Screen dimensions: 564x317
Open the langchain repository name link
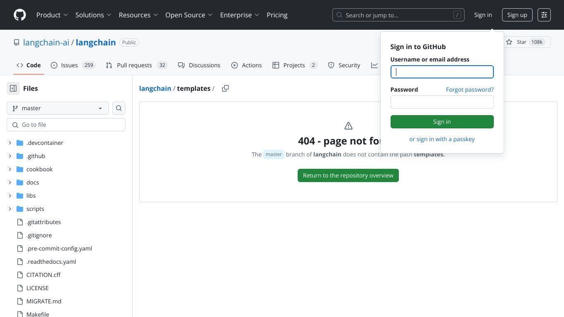click(96, 43)
